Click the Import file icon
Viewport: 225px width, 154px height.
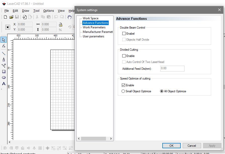(24, 17)
